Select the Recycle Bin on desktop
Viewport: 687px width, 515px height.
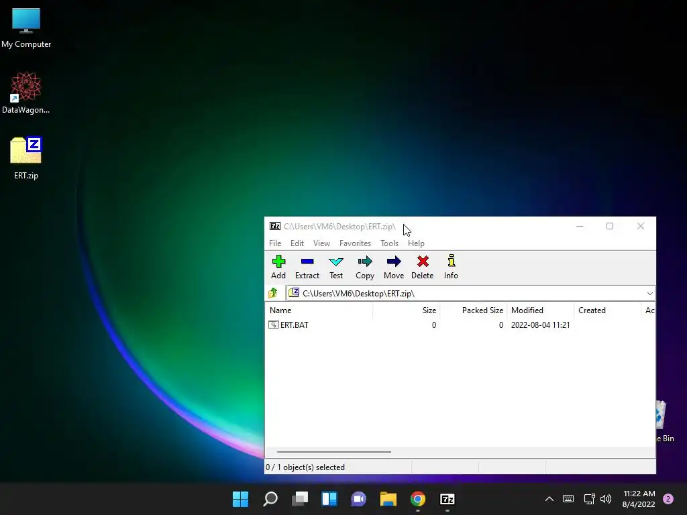pyautogui.click(x=664, y=421)
